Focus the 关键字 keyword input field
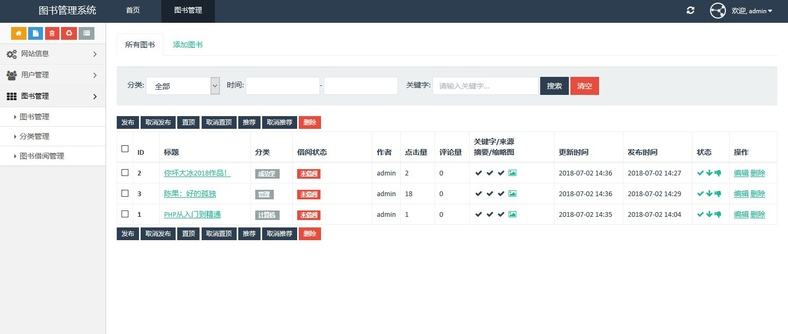This screenshot has height=334, width=788. pos(485,86)
